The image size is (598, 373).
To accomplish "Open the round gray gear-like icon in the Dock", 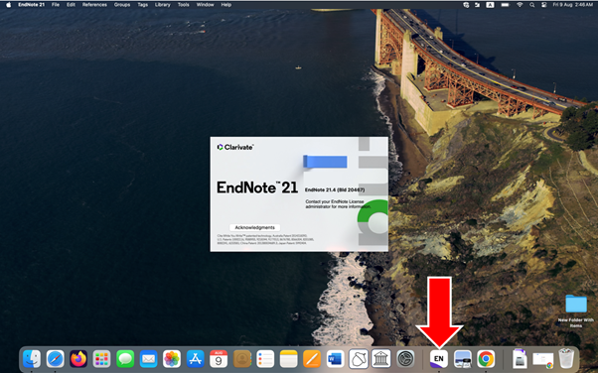I will tap(405, 359).
